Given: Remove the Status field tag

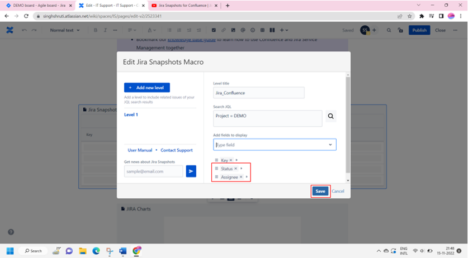Looking at the screenshot, I should pos(235,169).
